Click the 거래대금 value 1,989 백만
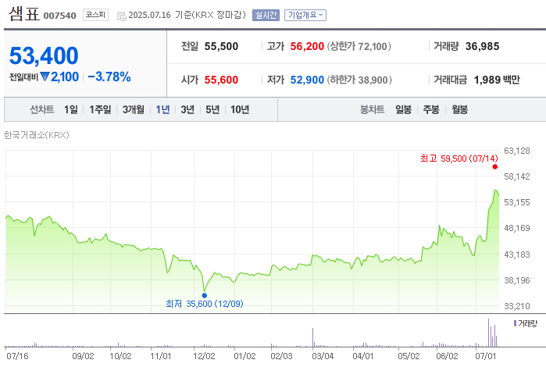The image size is (546, 374). click(x=497, y=80)
